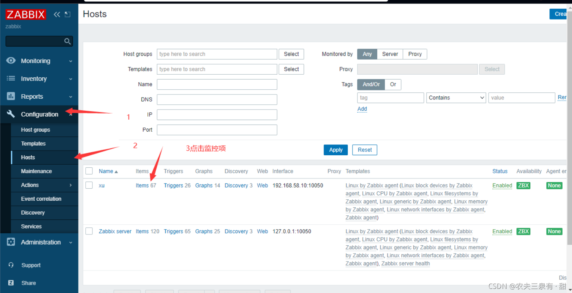Viewport: 572px width, 293px height.
Task: Focus the tag name field
Action: point(390,98)
